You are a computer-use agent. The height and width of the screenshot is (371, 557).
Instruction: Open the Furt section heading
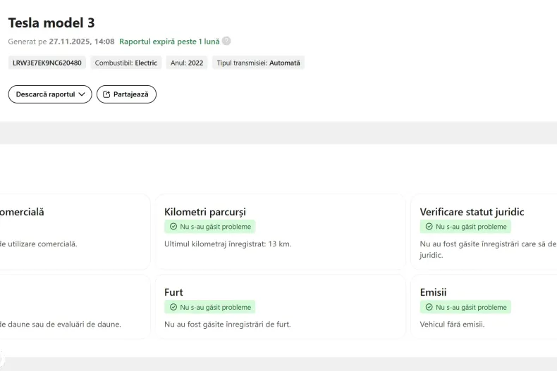[x=173, y=292]
